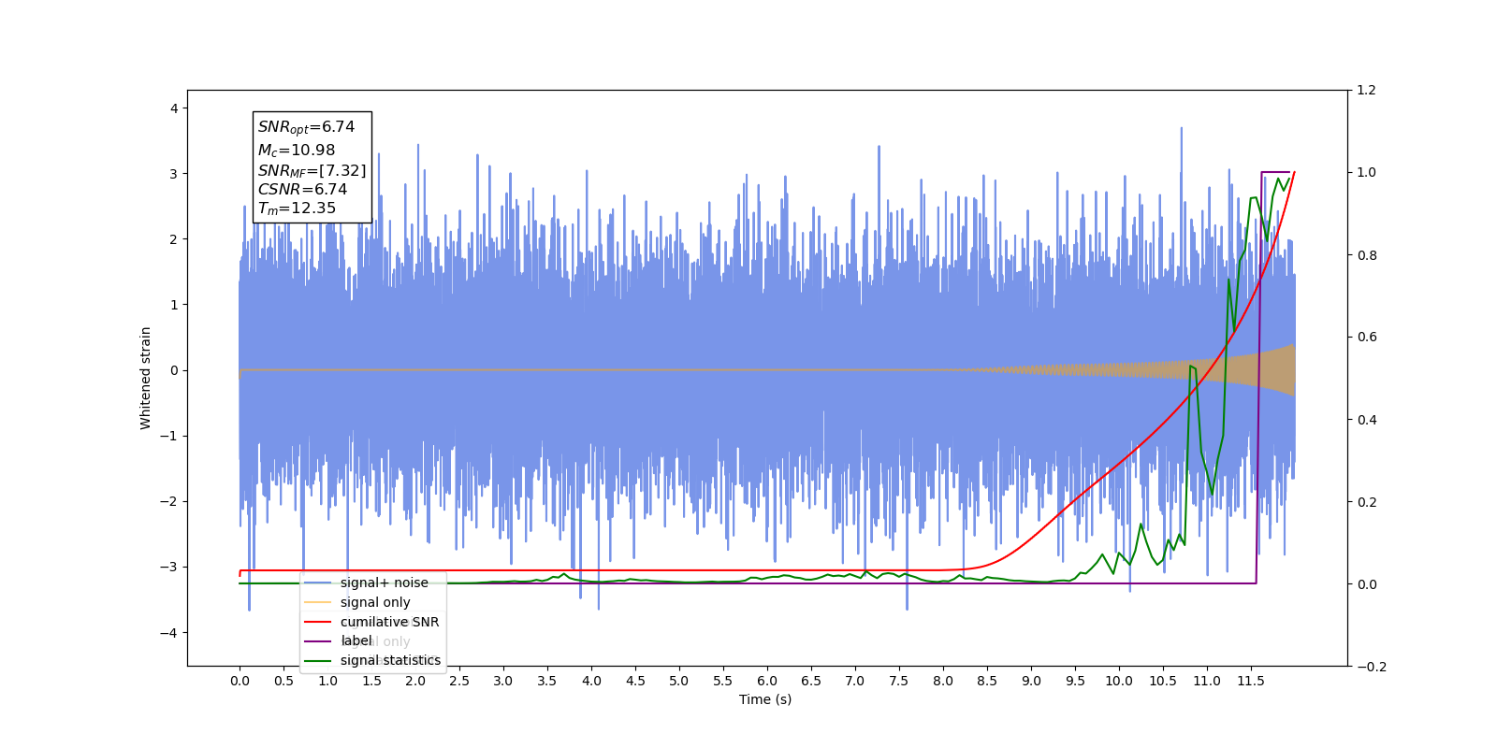Click the 0.0 x-axis tick label
Image resolution: width=1497 pixels, height=748 pixels.
pyautogui.click(x=240, y=681)
